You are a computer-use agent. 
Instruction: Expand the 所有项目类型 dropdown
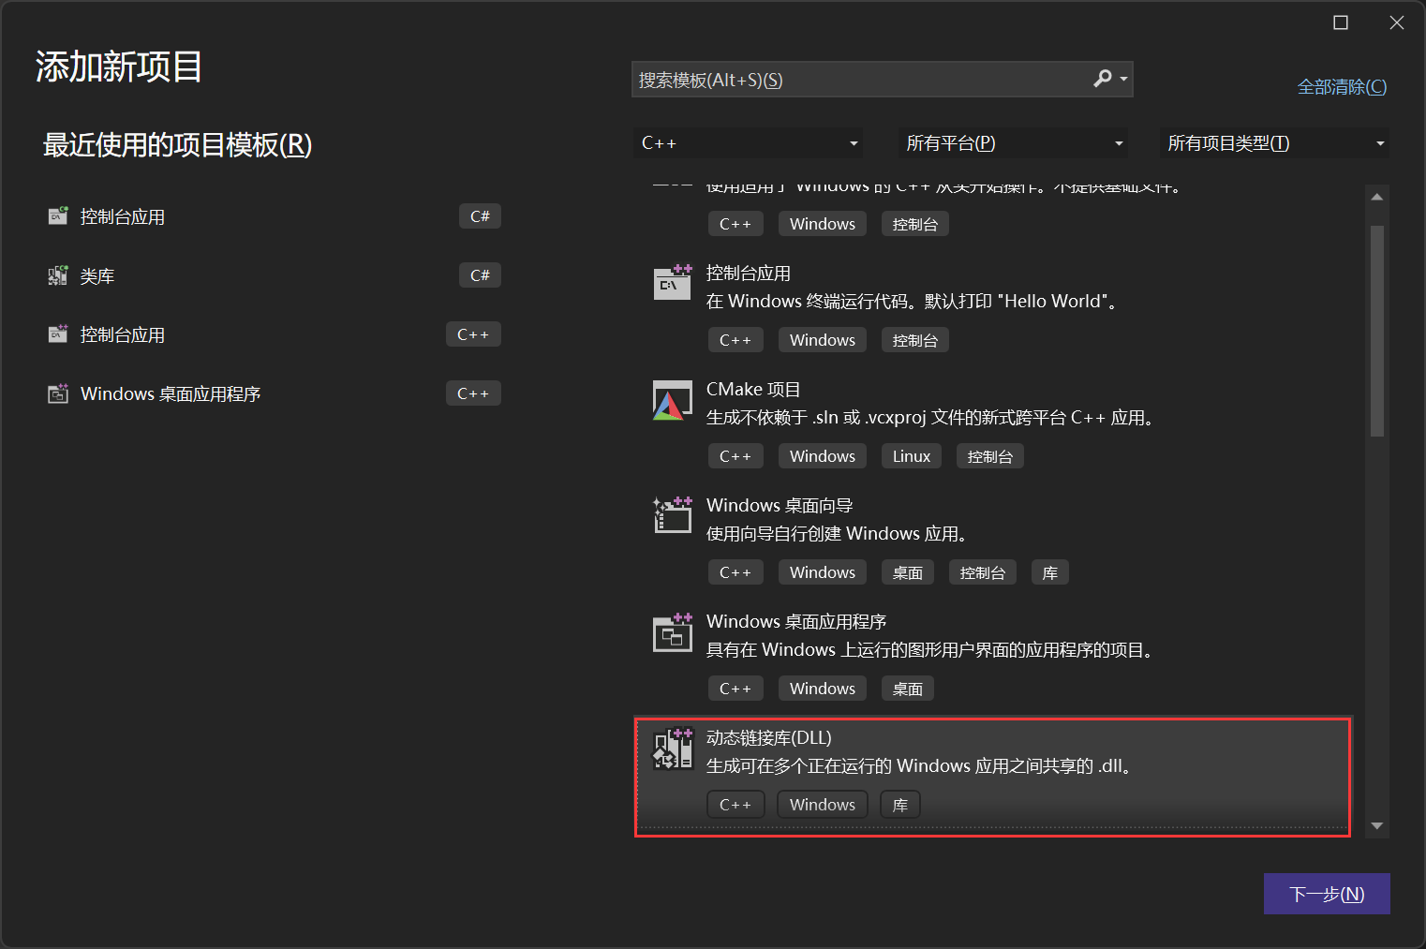pos(1274,142)
